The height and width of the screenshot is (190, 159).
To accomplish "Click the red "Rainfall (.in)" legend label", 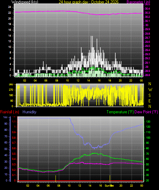I will point(10,112).
